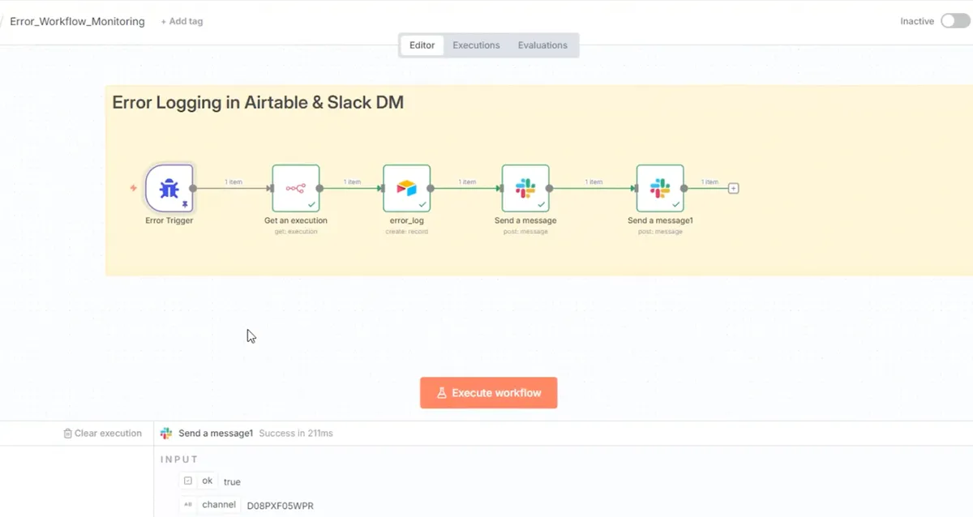973x517 pixels.
Task: Click the Inactive status label
Action: 917,22
